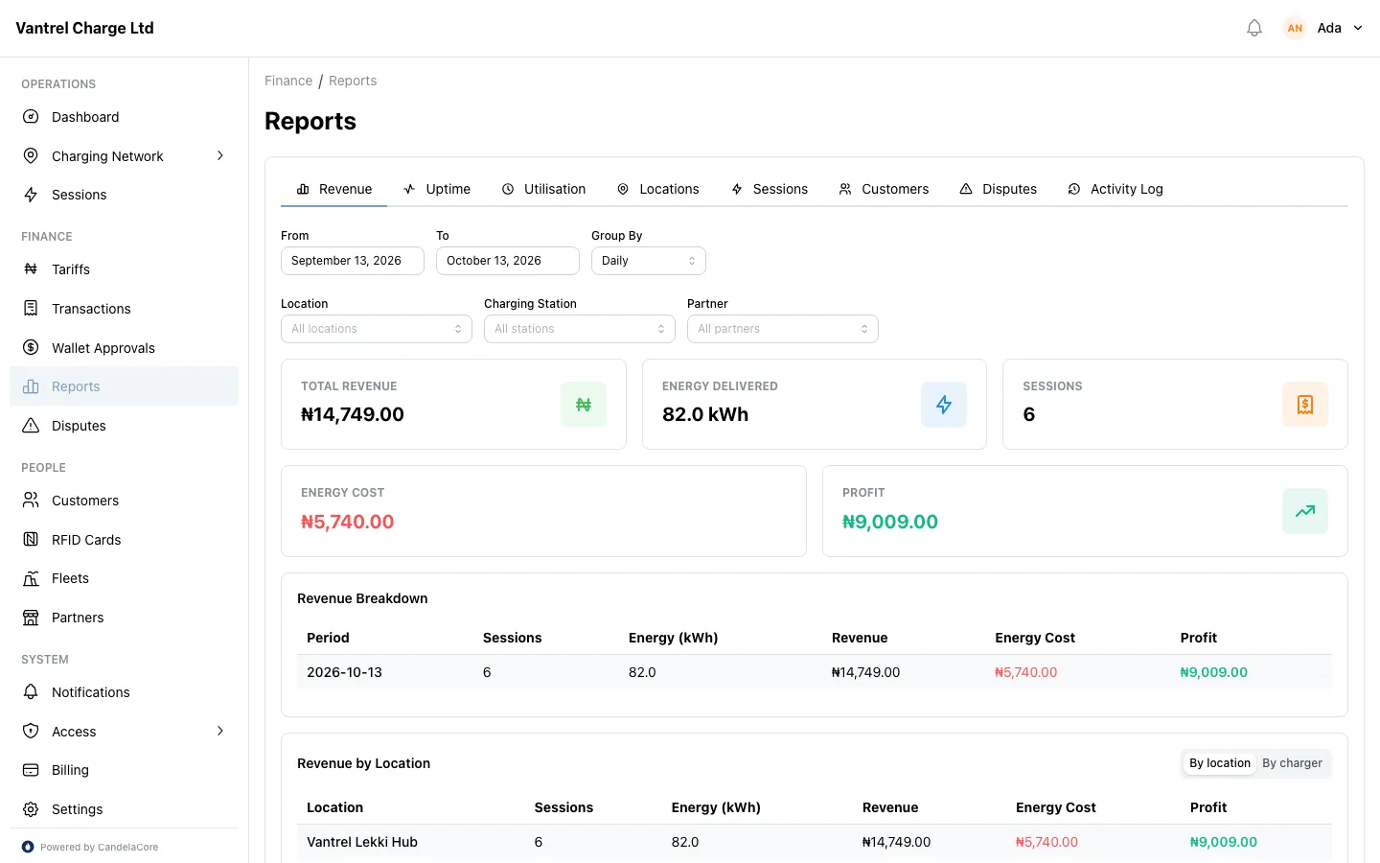Navigate to RFID Cards
Image resolution: width=1380 pixels, height=863 pixels.
tap(124, 540)
